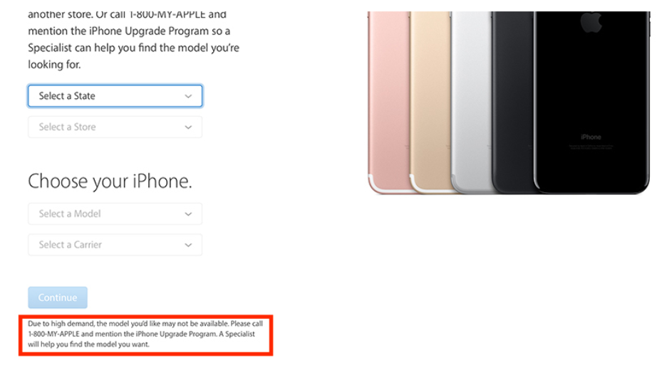Screen dimensions: 672x370
Task: Click the chevron on Select a Carrier
Action: tap(188, 245)
